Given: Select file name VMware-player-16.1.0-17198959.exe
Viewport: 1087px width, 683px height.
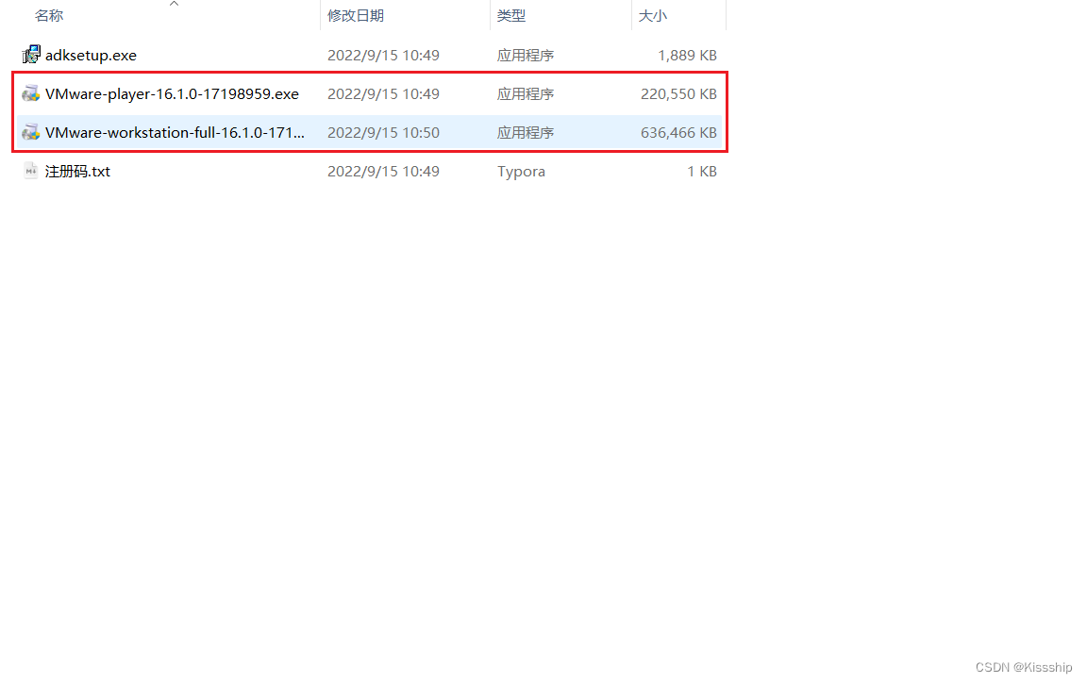Looking at the screenshot, I should 172,94.
